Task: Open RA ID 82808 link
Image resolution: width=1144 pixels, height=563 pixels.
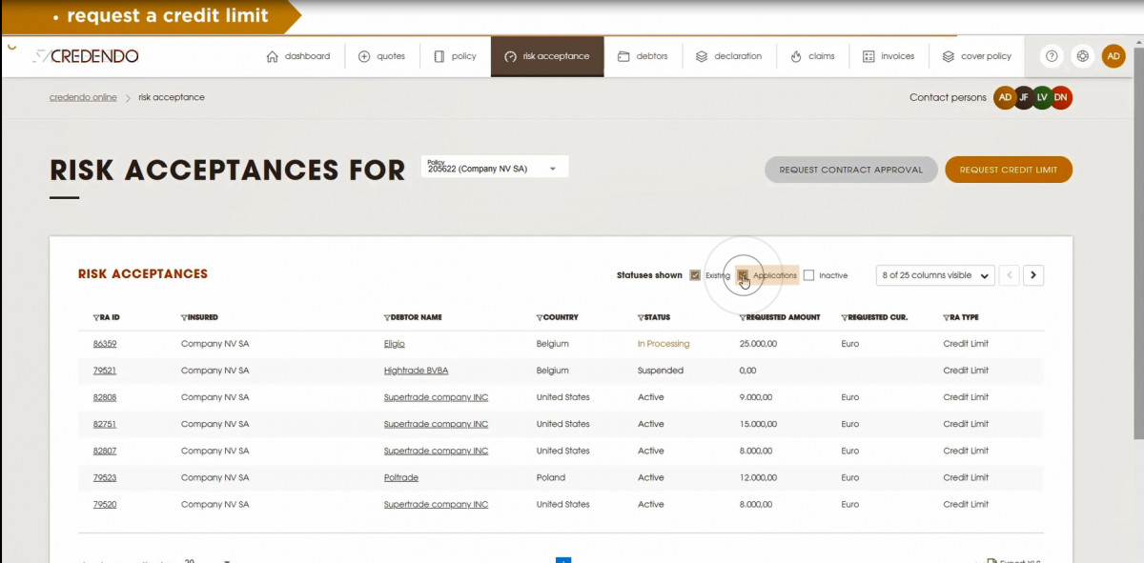Action: (105, 397)
